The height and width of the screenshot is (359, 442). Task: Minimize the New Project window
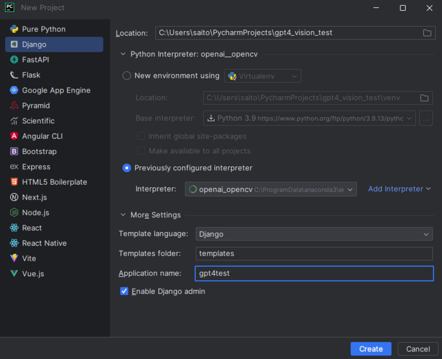pos(376,8)
